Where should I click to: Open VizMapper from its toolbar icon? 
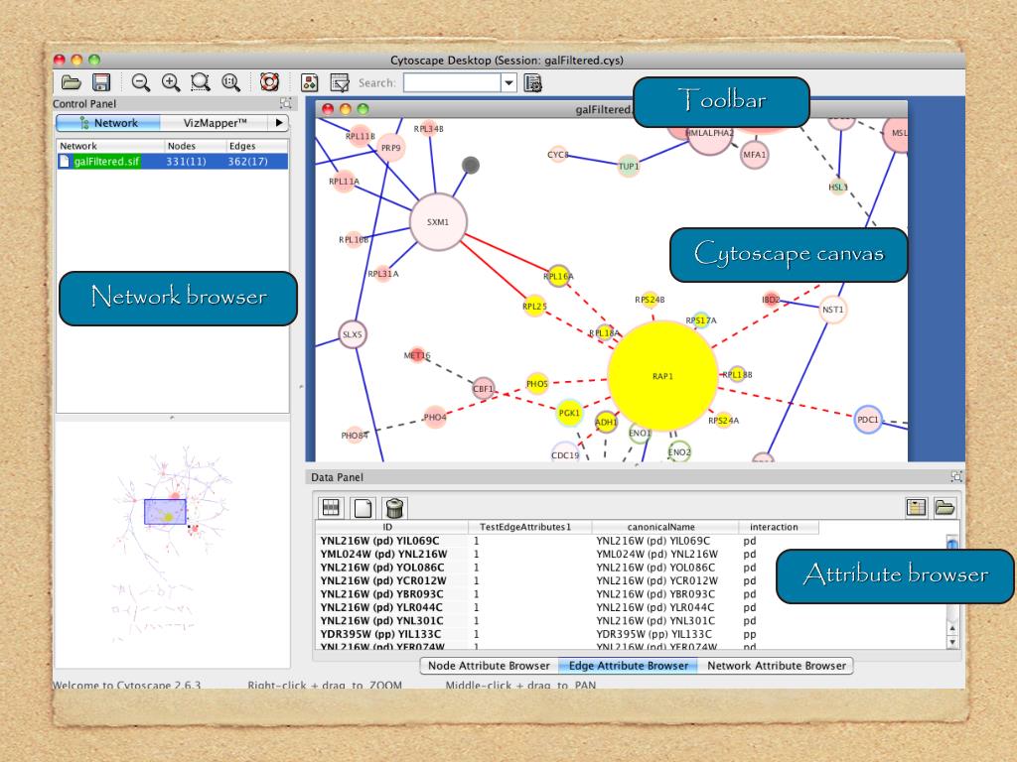310,83
